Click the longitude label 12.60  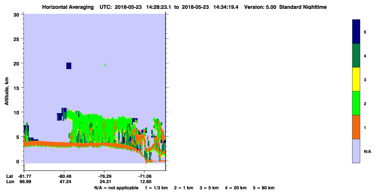coord(145,182)
